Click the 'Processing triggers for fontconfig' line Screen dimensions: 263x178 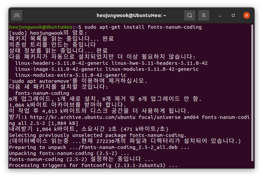[93, 165]
